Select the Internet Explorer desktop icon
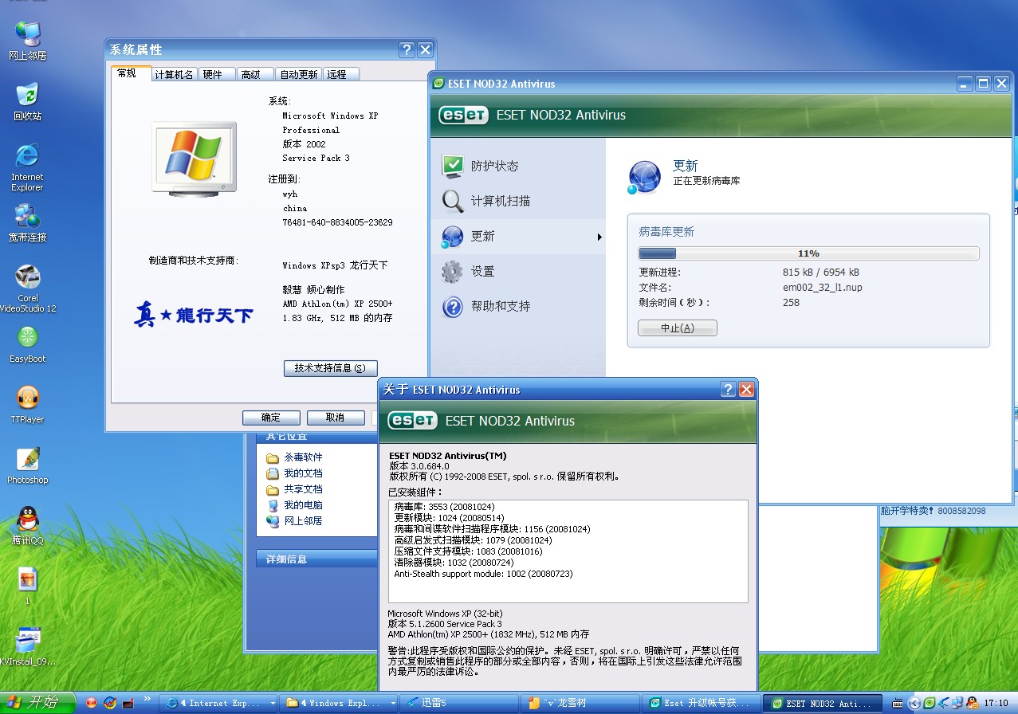This screenshot has width=1018, height=714. tap(28, 168)
